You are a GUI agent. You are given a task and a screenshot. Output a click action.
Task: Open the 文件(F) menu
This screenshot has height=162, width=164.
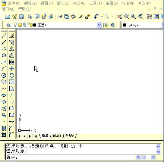[x=14, y=3]
